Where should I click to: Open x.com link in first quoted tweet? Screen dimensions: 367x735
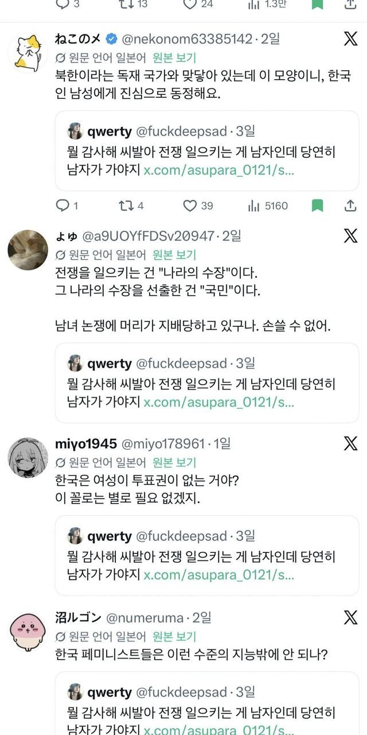click(x=218, y=171)
